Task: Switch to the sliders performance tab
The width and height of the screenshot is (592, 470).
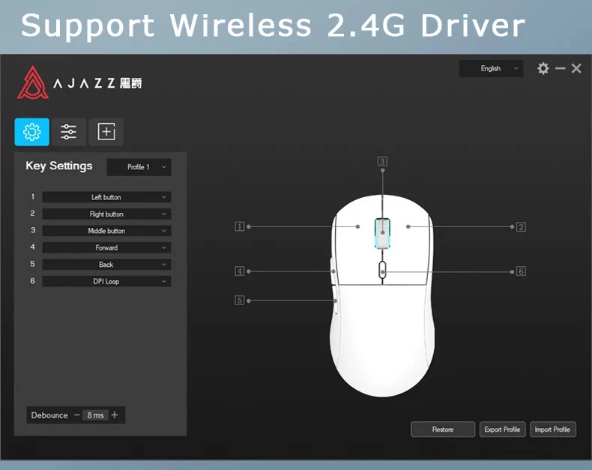Action: point(69,132)
